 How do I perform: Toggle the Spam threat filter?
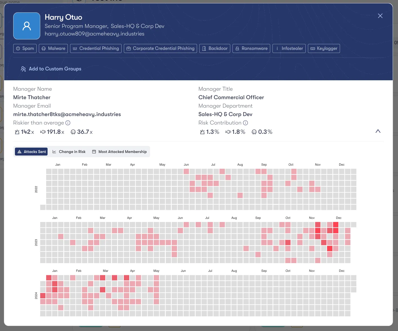pos(25,48)
